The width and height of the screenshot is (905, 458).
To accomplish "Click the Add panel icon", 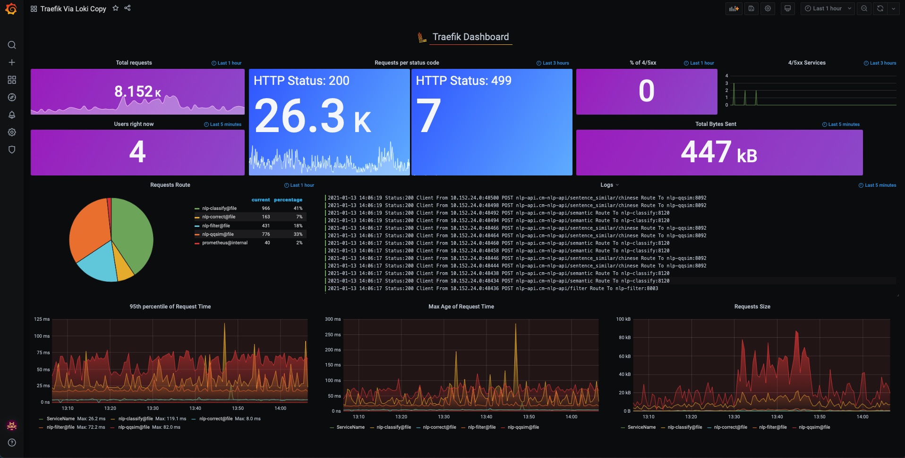I will (734, 8).
